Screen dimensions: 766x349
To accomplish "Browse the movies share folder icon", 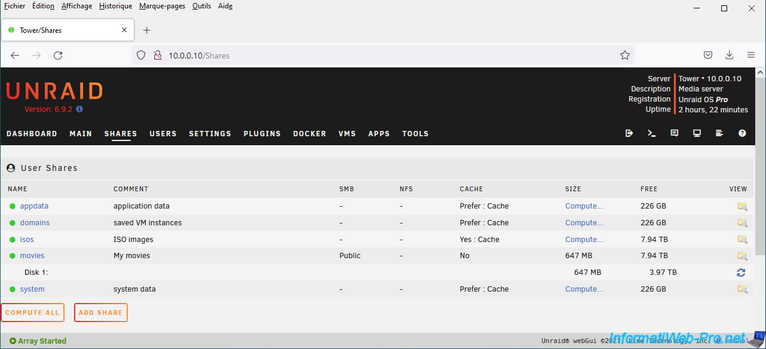I will 742,256.
